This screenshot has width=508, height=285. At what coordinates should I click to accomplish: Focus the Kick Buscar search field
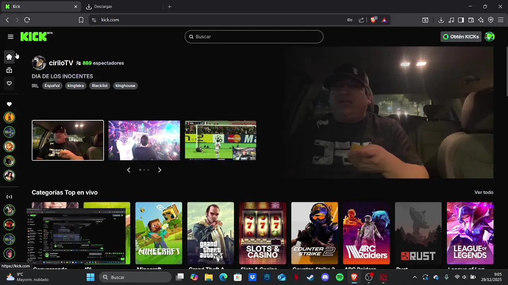[x=254, y=37]
